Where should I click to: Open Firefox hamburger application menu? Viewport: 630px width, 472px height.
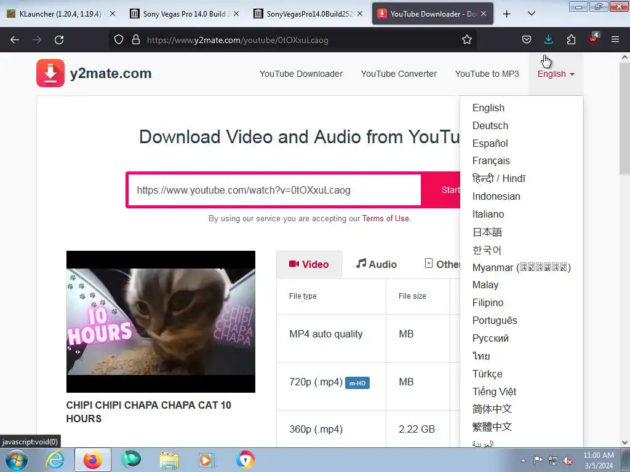tap(615, 40)
